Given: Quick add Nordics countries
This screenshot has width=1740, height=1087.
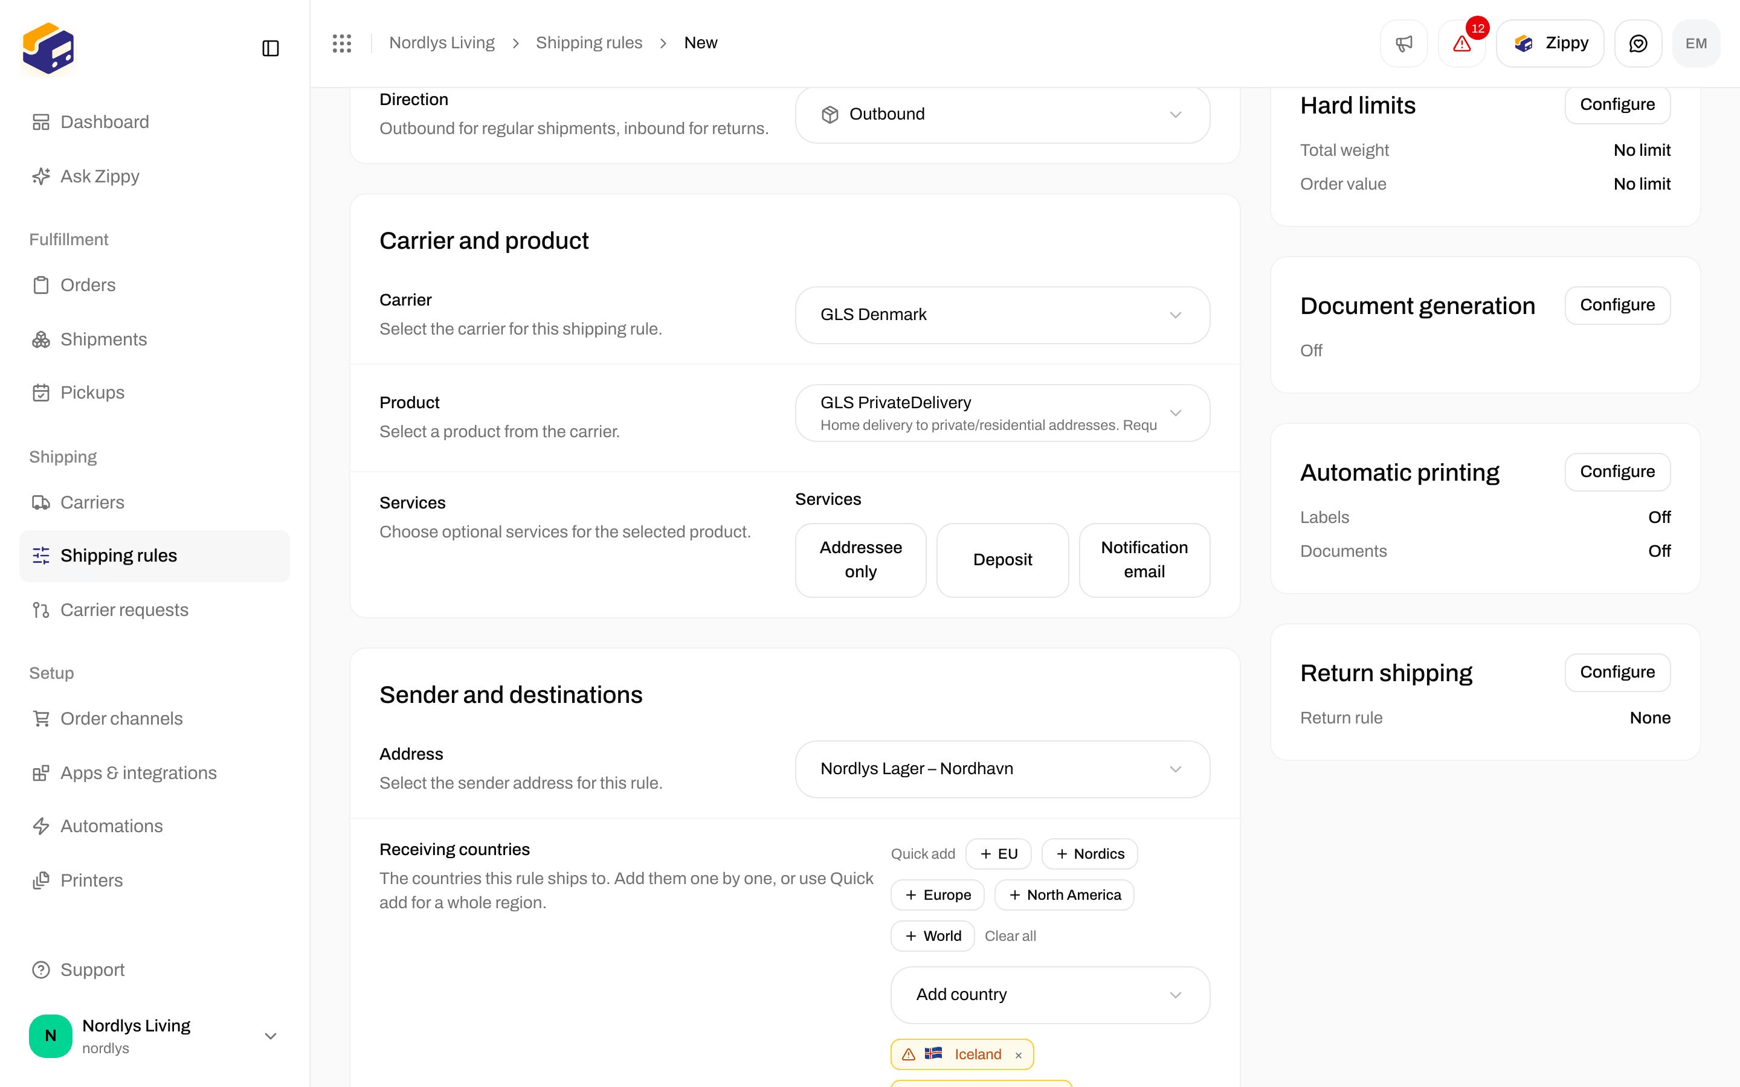Looking at the screenshot, I should [x=1090, y=854].
